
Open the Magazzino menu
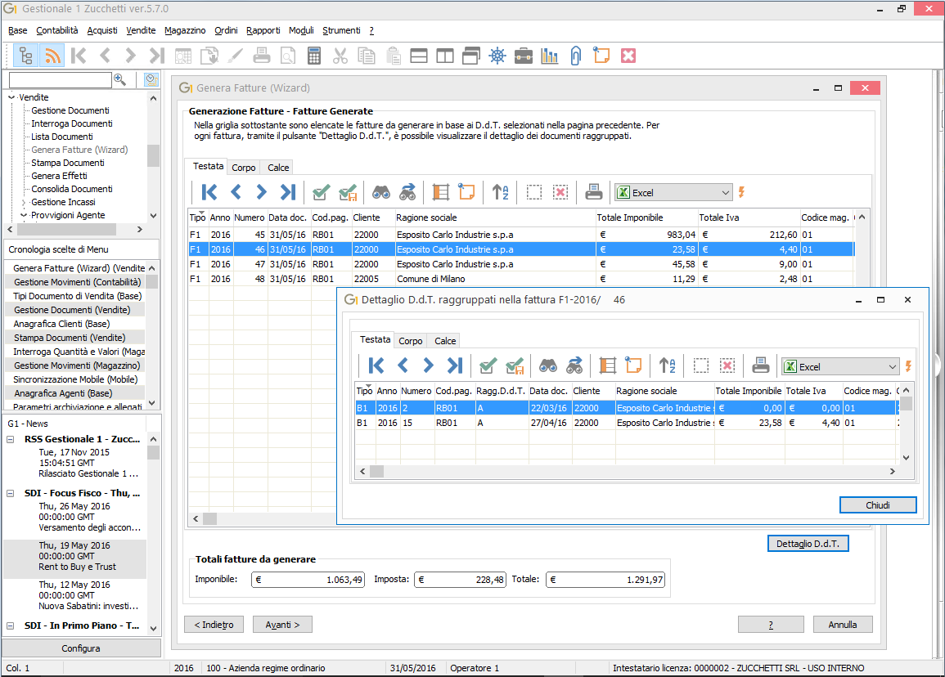[185, 30]
